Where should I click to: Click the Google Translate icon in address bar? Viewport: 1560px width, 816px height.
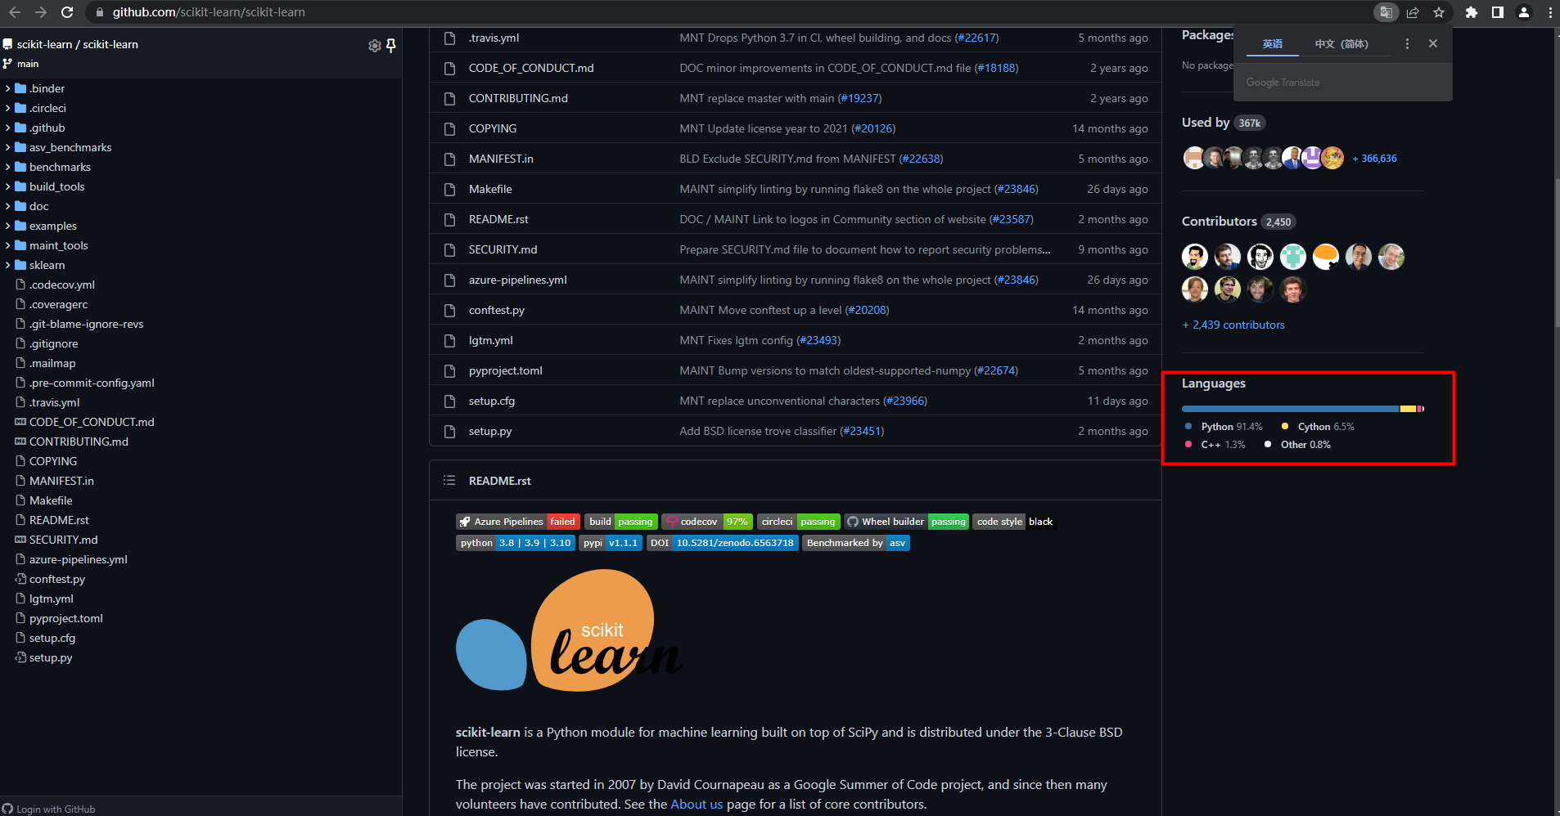pyautogui.click(x=1386, y=12)
